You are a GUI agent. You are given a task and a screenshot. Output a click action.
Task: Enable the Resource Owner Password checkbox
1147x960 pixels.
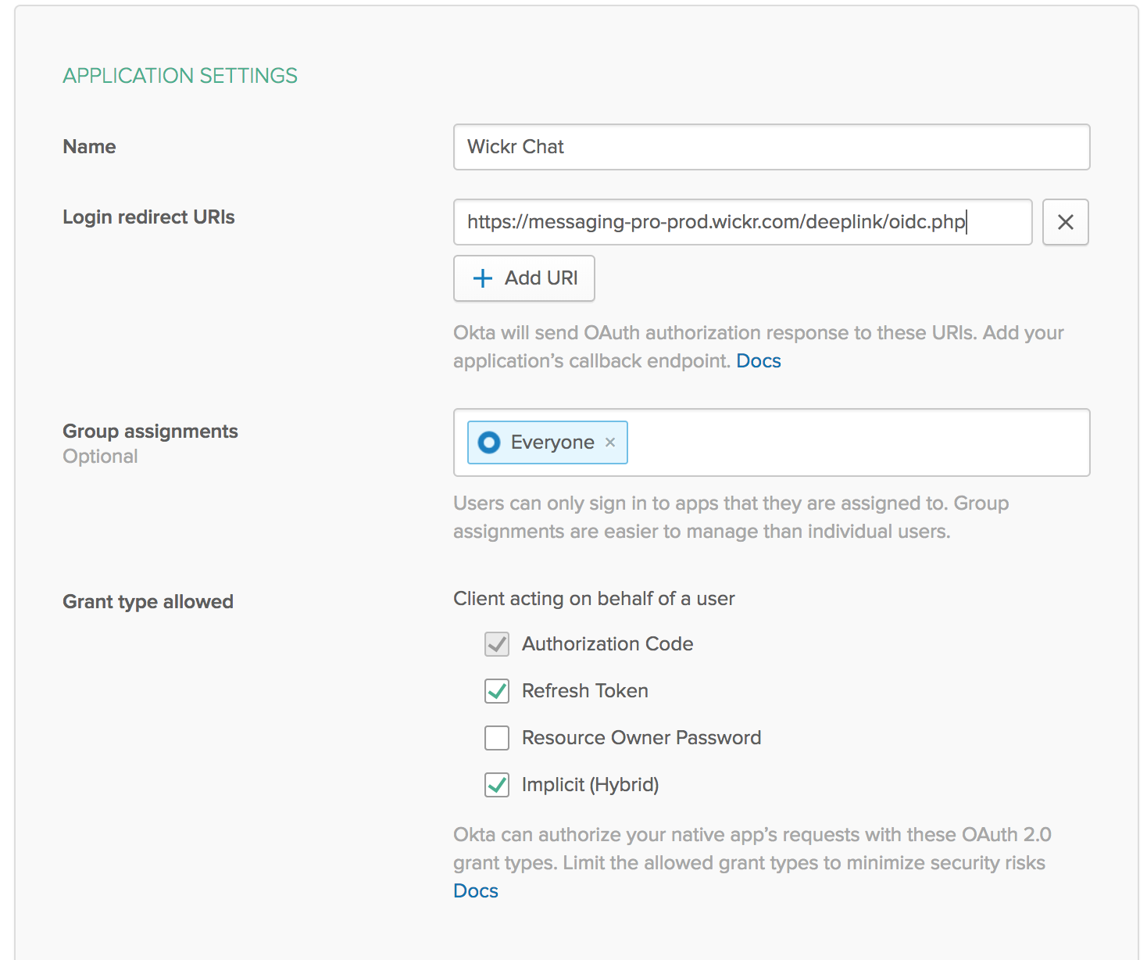coord(497,738)
